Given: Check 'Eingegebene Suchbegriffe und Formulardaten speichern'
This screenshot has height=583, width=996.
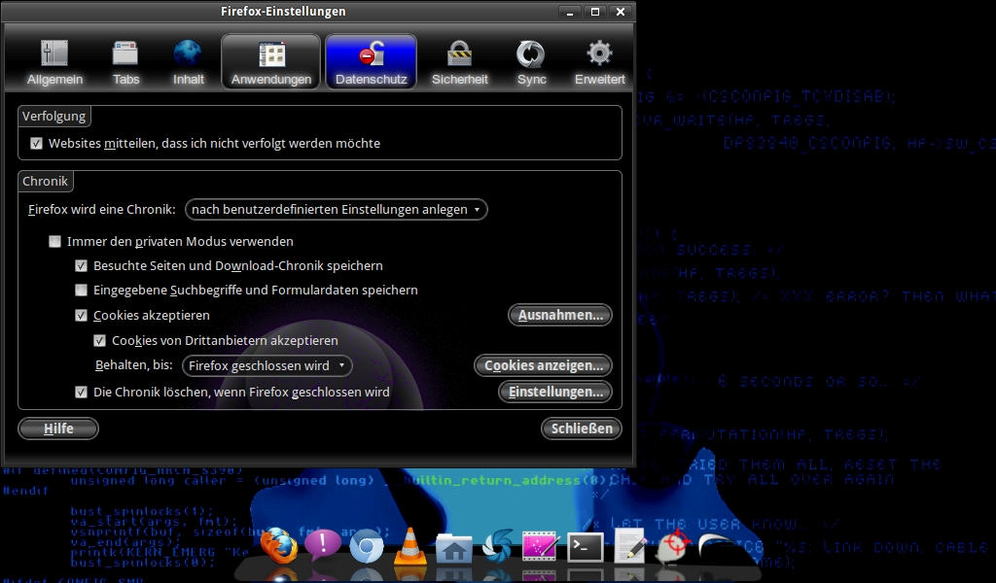Looking at the screenshot, I should (82, 290).
